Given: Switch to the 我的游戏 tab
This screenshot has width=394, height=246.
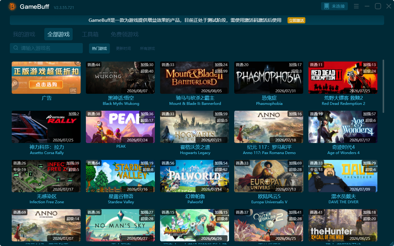Looking at the screenshot, I should pos(24,34).
